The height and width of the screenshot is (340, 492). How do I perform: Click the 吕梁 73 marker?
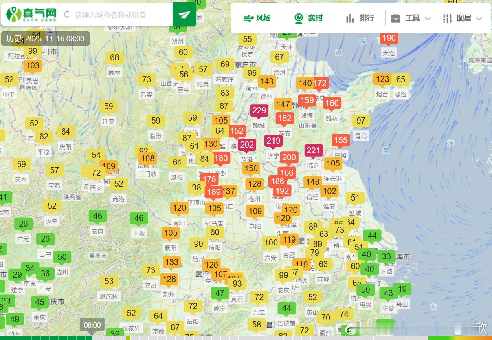[147, 80]
